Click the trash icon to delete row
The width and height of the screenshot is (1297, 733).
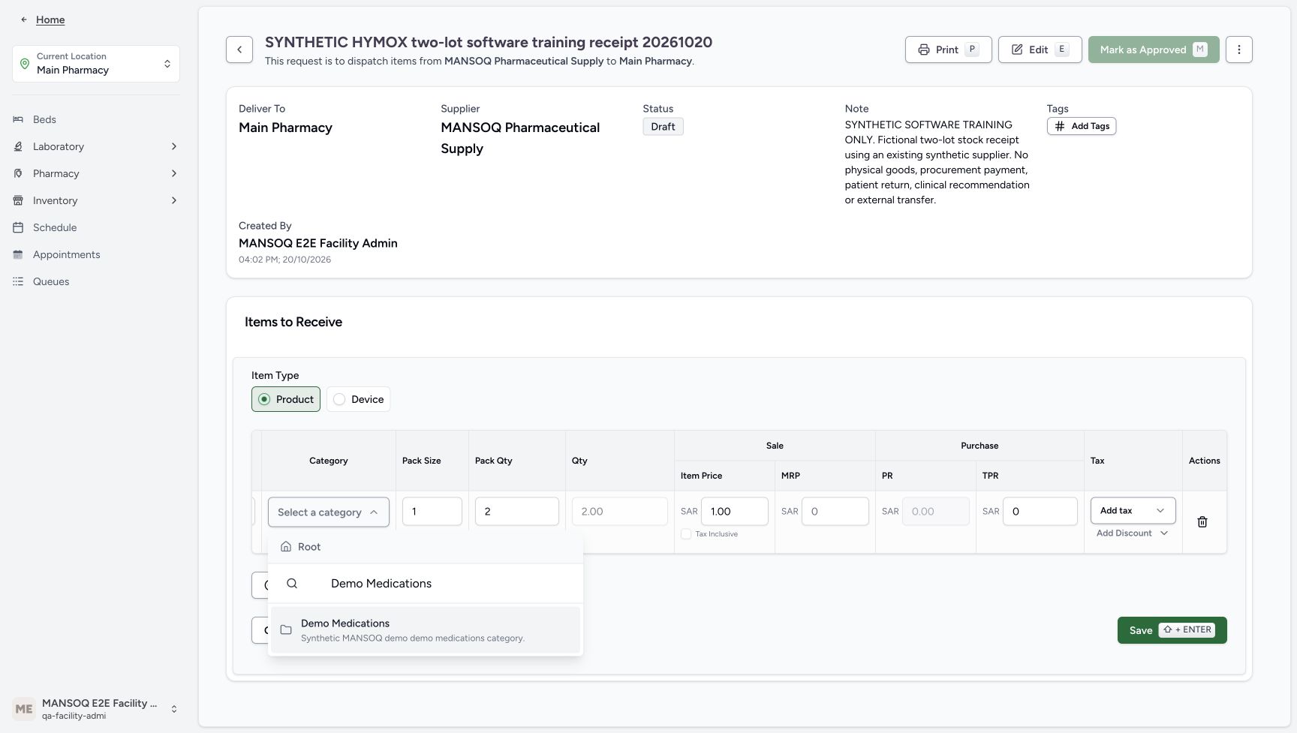tap(1202, 522)
